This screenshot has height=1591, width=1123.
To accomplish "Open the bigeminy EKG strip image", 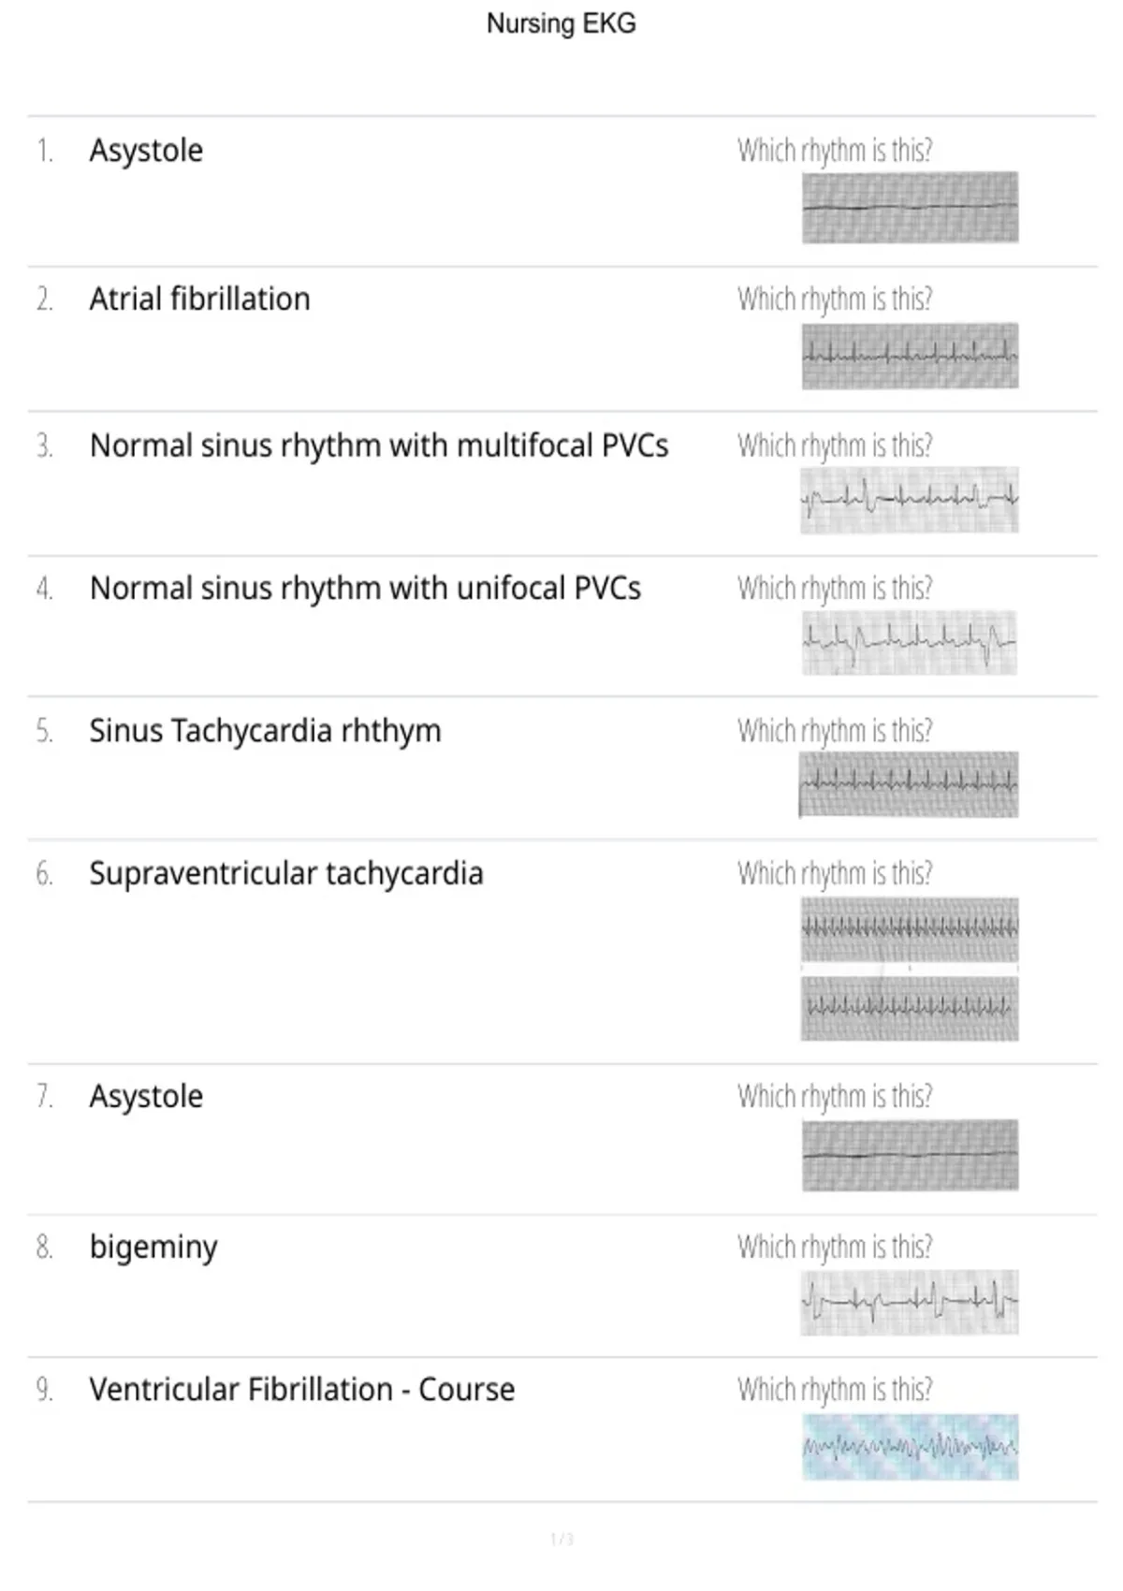I will tap(910, 1302).
